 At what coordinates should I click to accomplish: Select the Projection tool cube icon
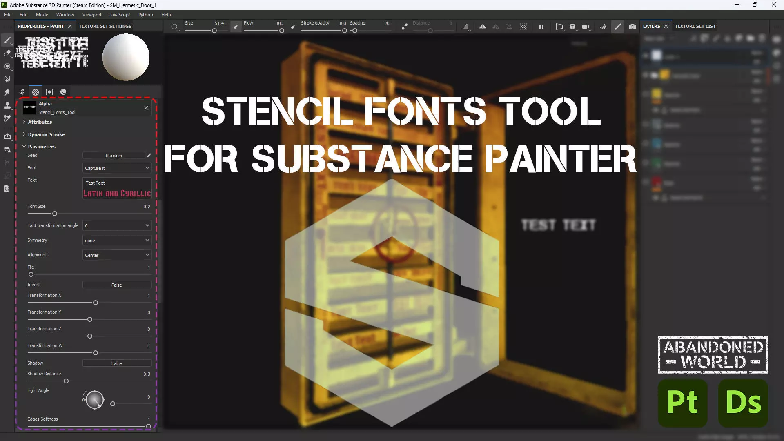[x=7, y=66]
